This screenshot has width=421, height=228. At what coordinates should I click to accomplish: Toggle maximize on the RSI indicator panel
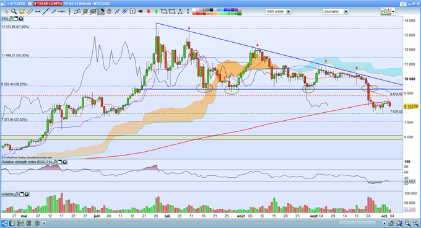[60, 162]
